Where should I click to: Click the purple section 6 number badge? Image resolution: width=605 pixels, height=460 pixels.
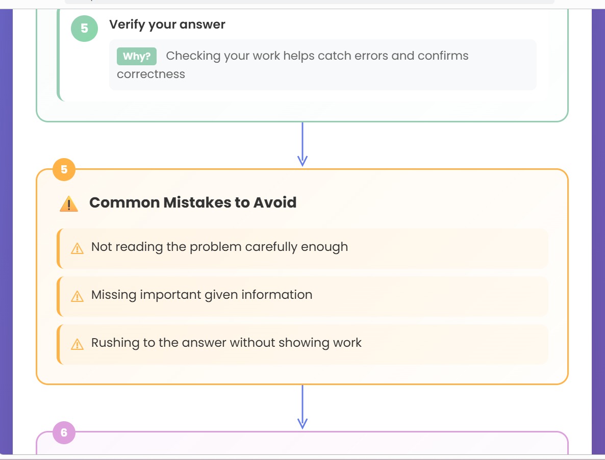click(64, 432)
